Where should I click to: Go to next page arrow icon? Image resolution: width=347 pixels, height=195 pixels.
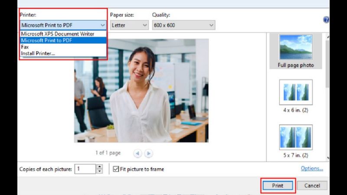click(x=148, y=153)
